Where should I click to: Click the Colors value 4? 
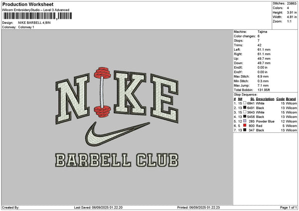(288, 8)
